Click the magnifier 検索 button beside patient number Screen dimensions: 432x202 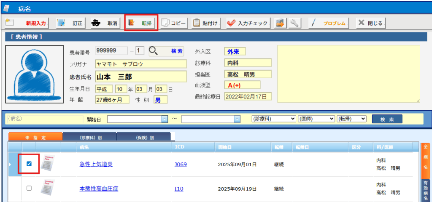[x=166, y=51]
